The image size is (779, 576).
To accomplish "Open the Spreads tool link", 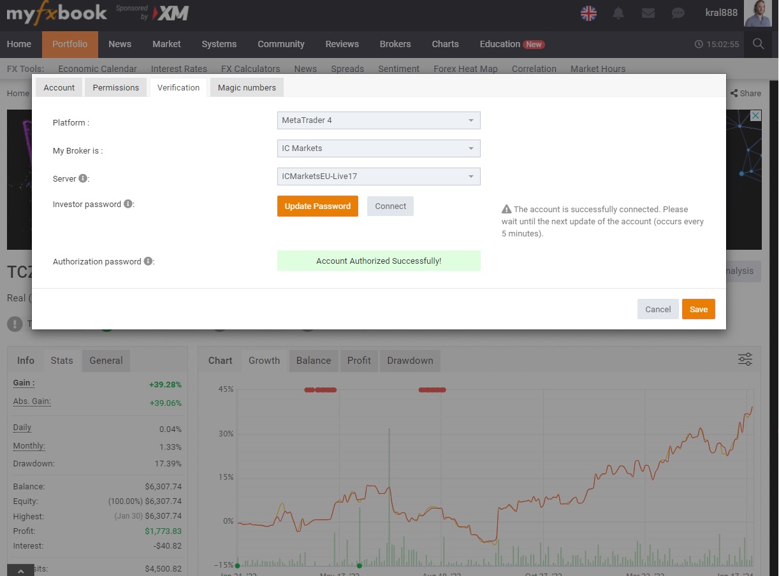I will click(347, 69).
